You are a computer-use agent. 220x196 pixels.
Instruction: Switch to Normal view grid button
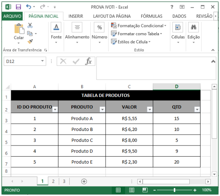118,190
